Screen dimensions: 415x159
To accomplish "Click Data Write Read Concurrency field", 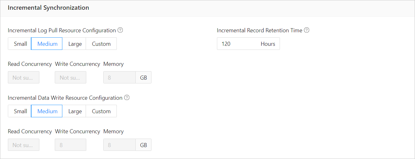I will point(24,145).
